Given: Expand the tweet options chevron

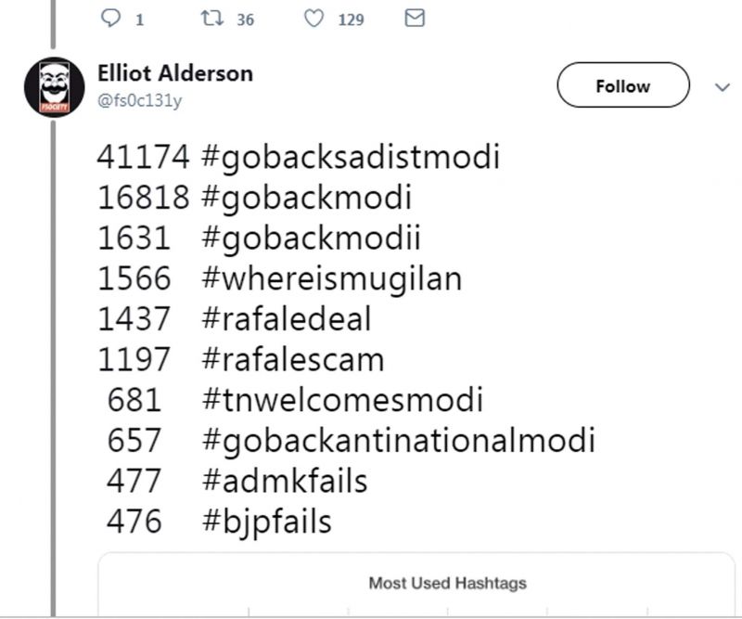Looking at the screenshot, I should (722, 87).
